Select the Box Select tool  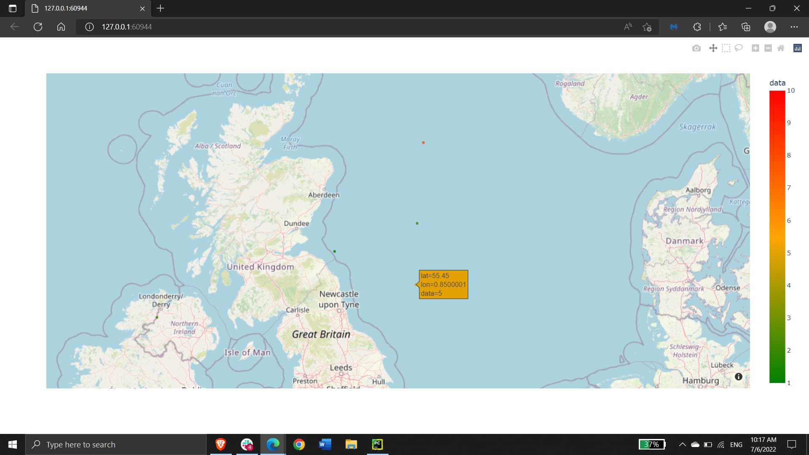(x=726, y=48)
